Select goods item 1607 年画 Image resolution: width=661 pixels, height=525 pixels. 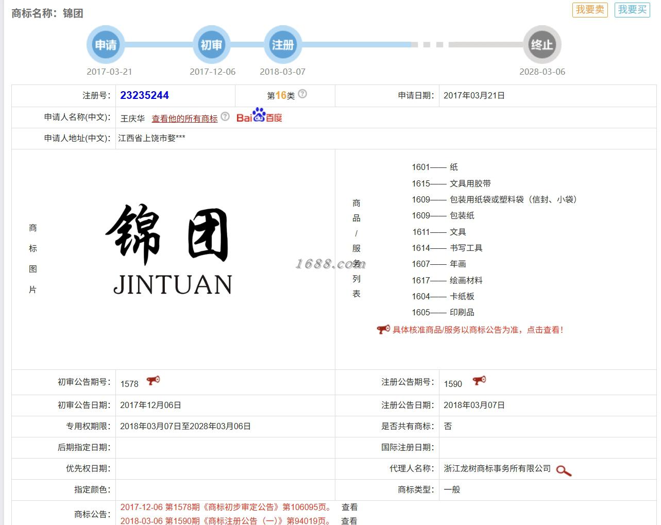pos(439,264)
